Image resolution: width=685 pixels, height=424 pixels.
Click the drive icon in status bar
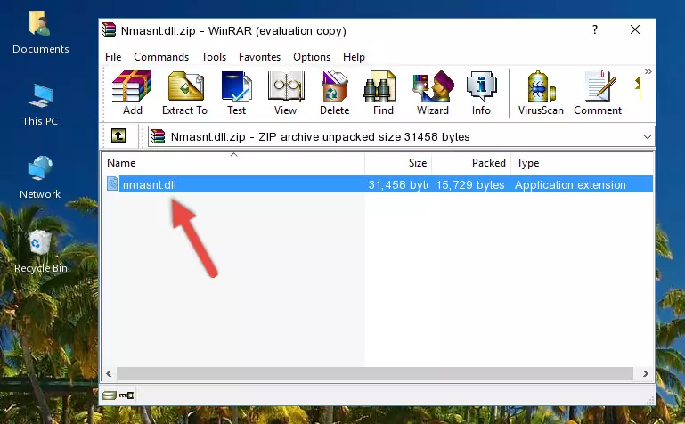pos(109,395)
